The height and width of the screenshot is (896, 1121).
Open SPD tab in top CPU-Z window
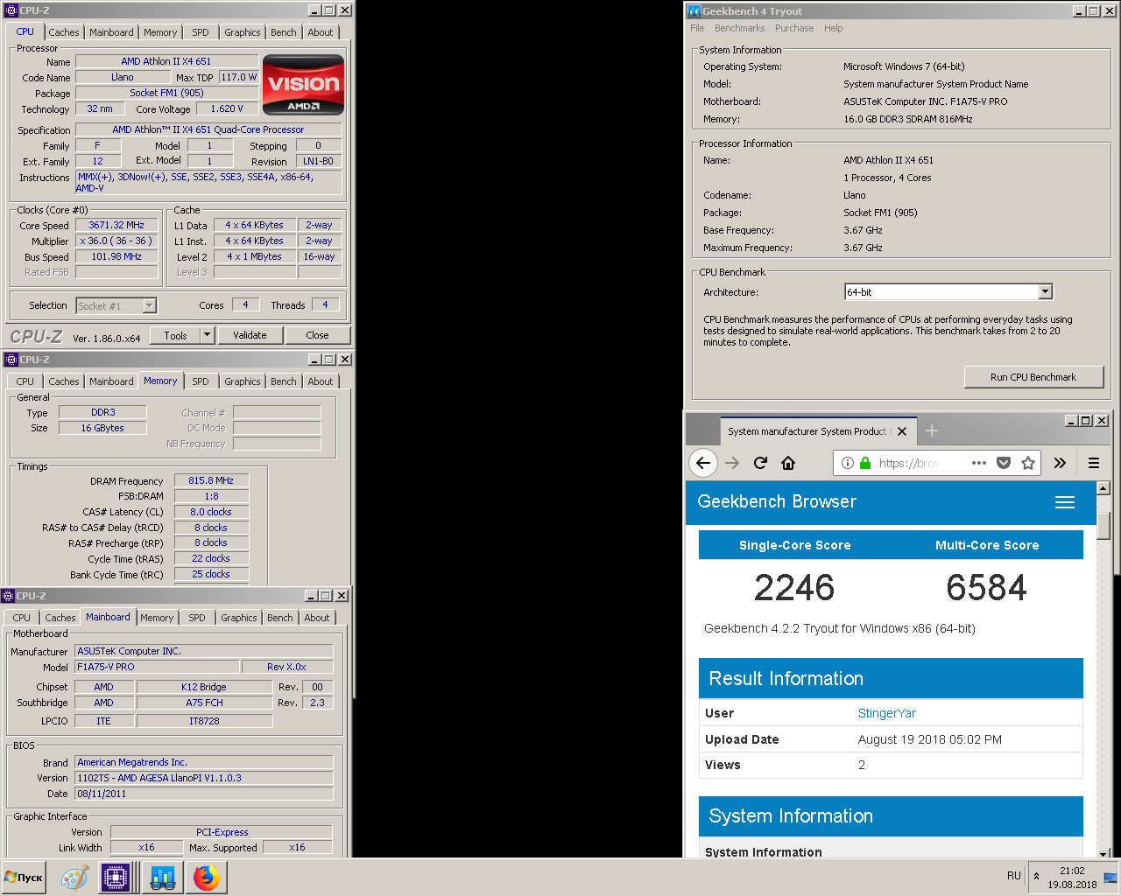tap(201, 32)
